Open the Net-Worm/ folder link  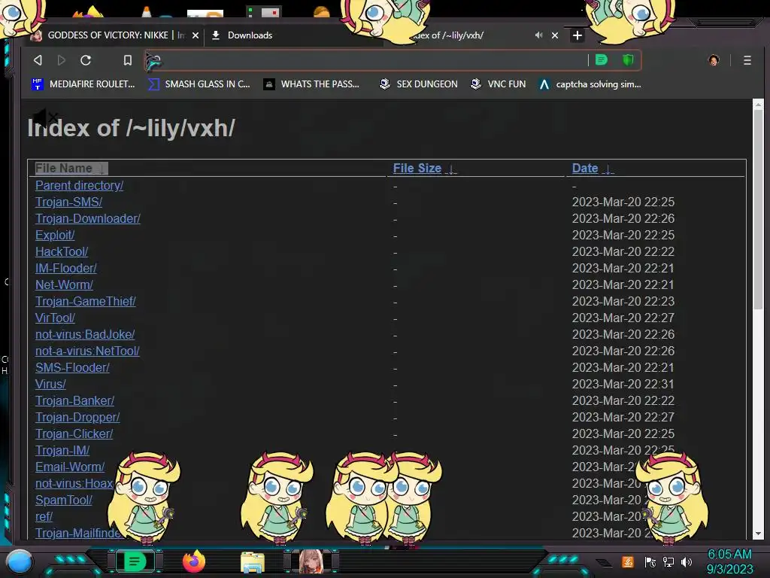65,284
